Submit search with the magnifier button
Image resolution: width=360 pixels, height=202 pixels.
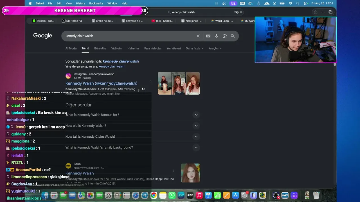[233, 36]
